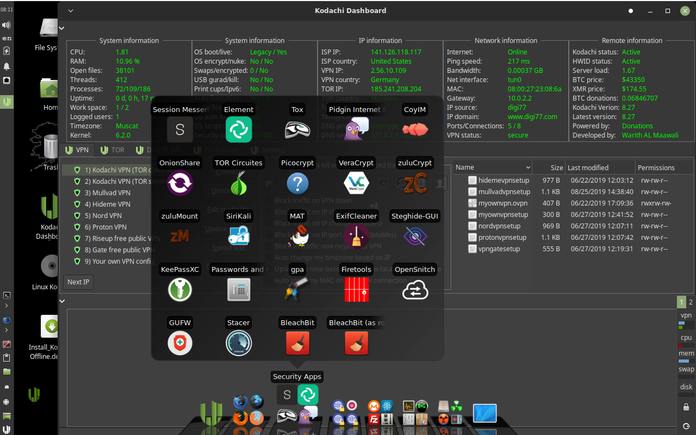696x435 pixels.
Task: Switch to the TOR tab
Action: point(113,150)
